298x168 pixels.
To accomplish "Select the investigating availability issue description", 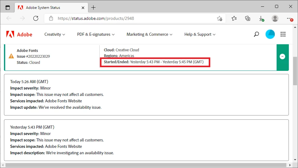I will (x=62, y=153).
